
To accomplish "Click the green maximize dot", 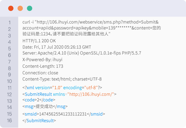I will tap(29, 8).
